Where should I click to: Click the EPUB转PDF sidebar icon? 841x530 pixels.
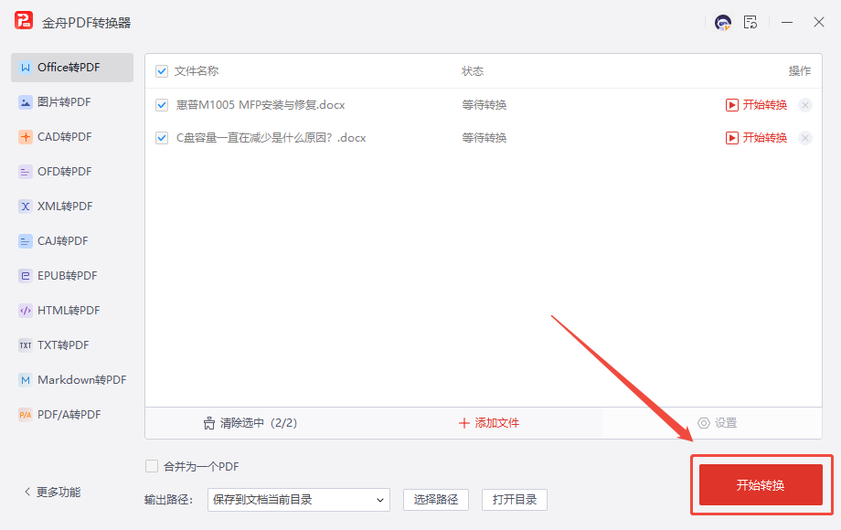(x=26, y=276)
